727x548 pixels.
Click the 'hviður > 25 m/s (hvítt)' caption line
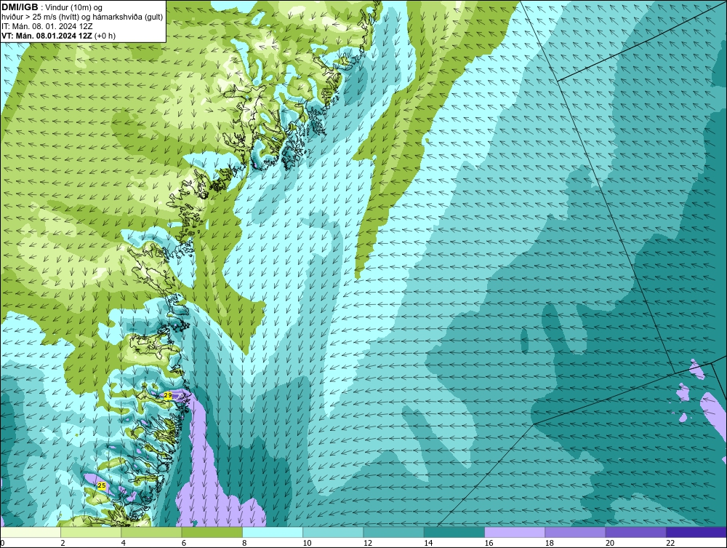coord(82,17)
